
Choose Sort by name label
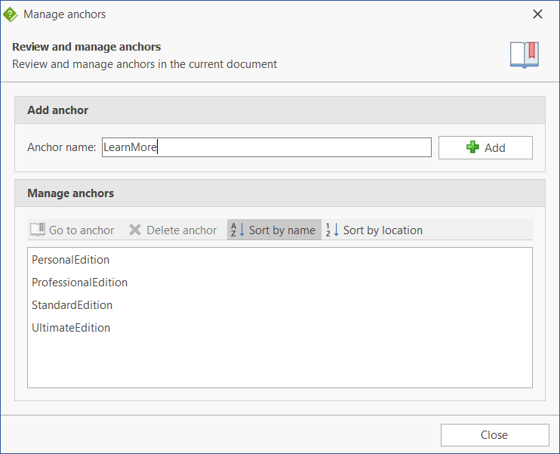tap(282, 230)
